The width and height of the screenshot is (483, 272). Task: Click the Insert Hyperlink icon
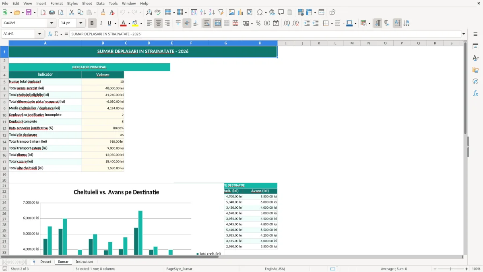pyautogui.click(x=272, y=12)
